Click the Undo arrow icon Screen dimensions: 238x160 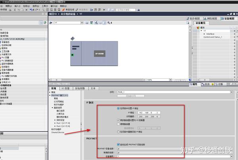coord(31,10)
